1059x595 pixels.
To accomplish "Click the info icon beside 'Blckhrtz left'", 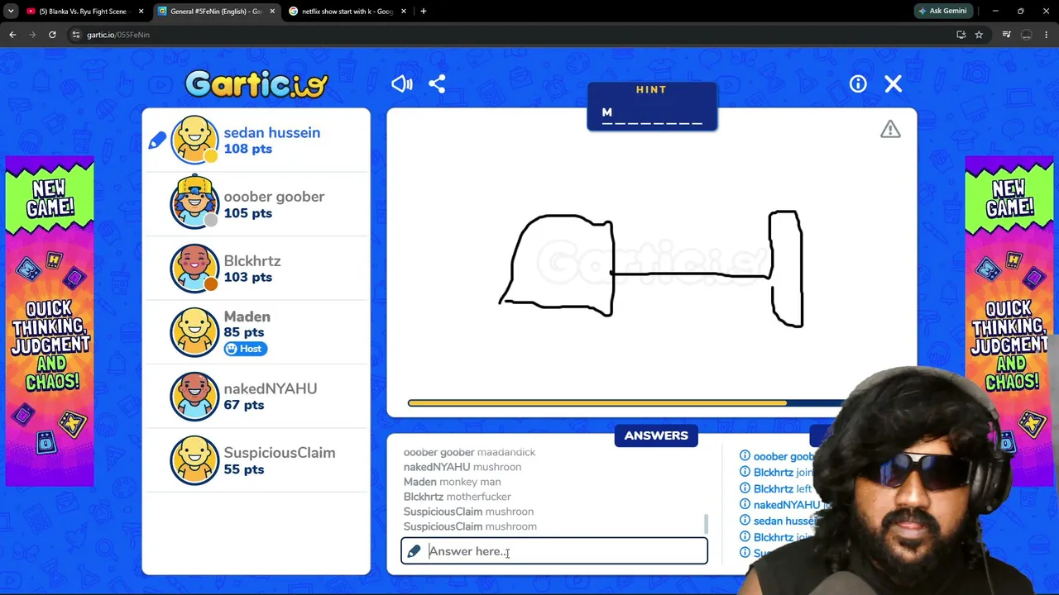I will click(745, 488).
